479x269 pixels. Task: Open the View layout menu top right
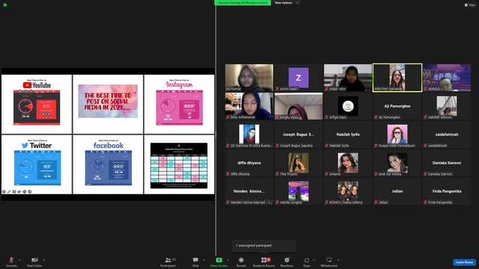click(470, 5)
